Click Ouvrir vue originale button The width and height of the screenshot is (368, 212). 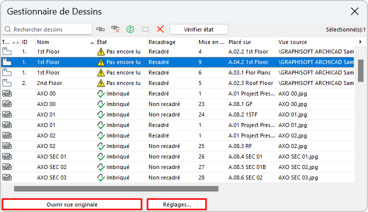72,204
